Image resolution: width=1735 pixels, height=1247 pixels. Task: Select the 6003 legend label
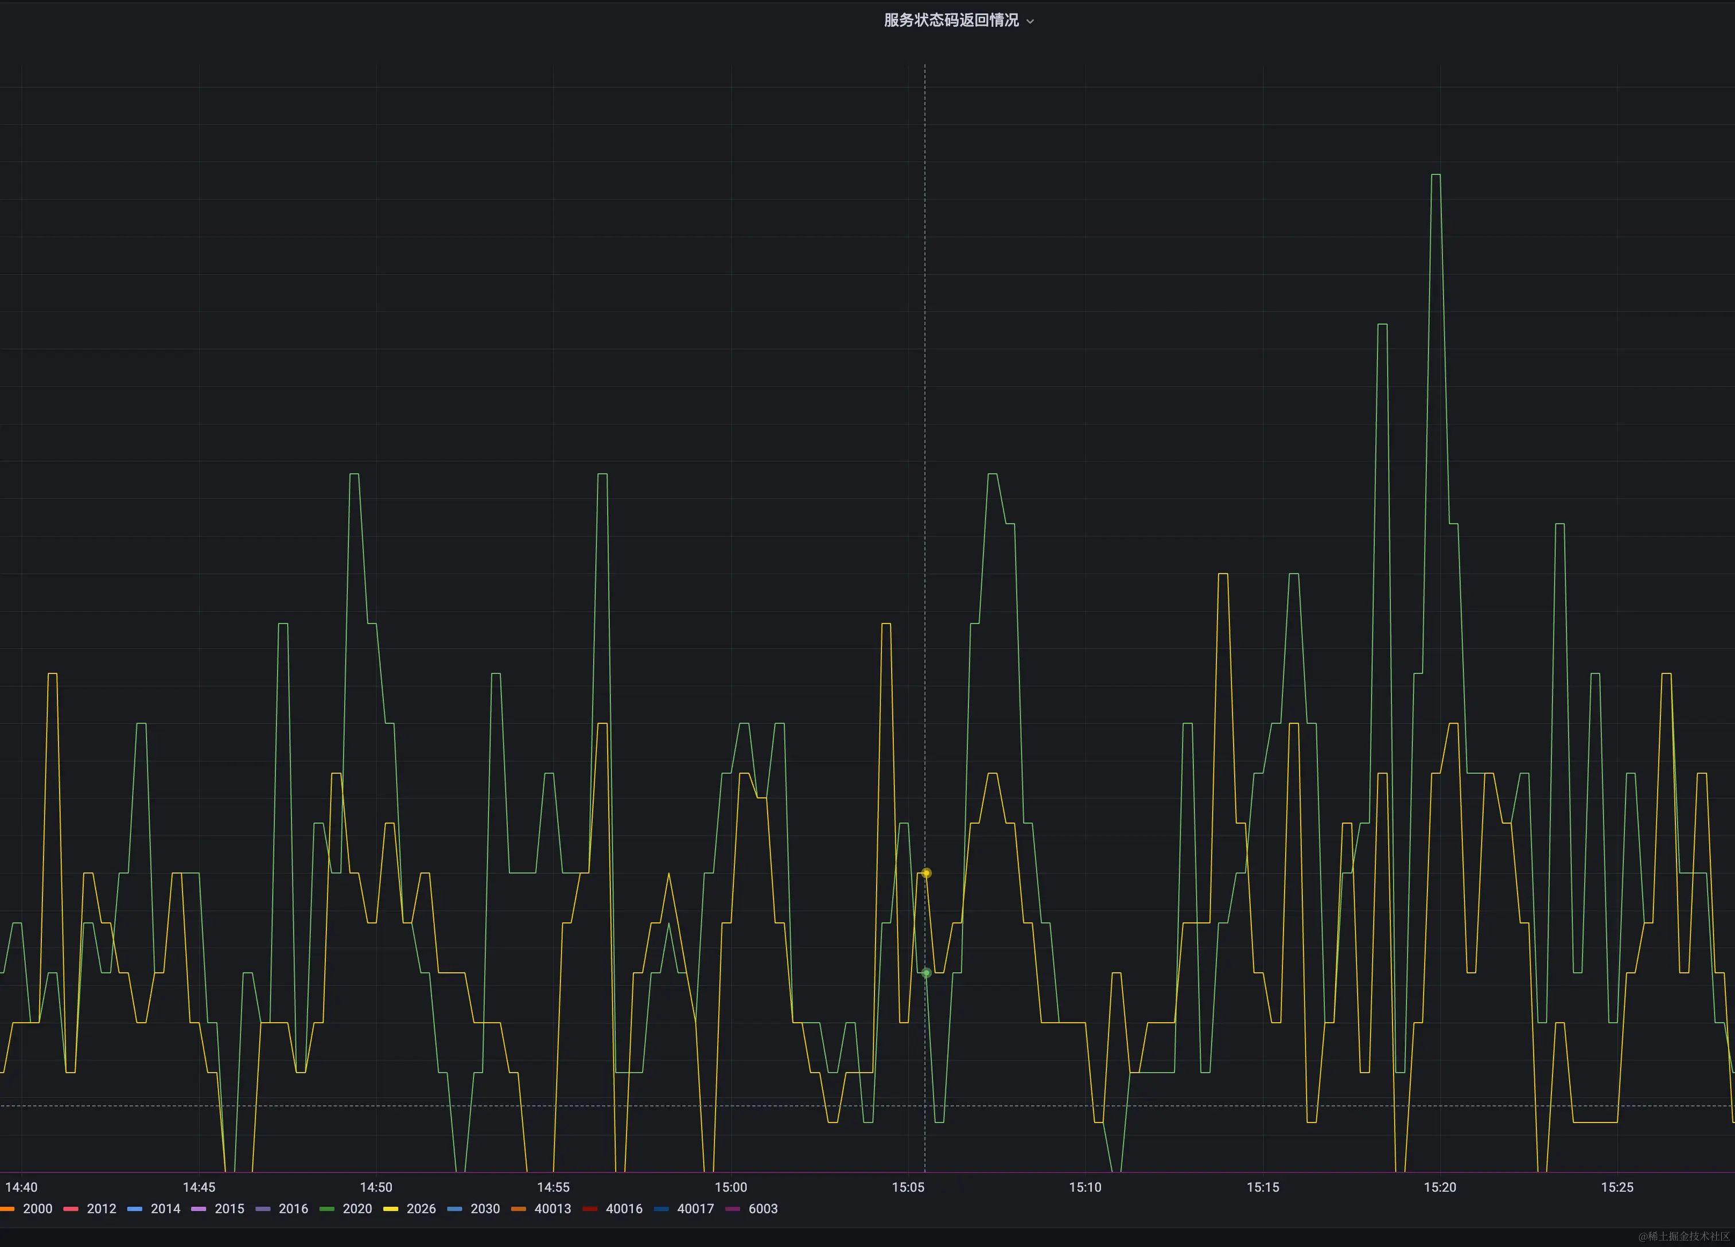pos(763,1209)
